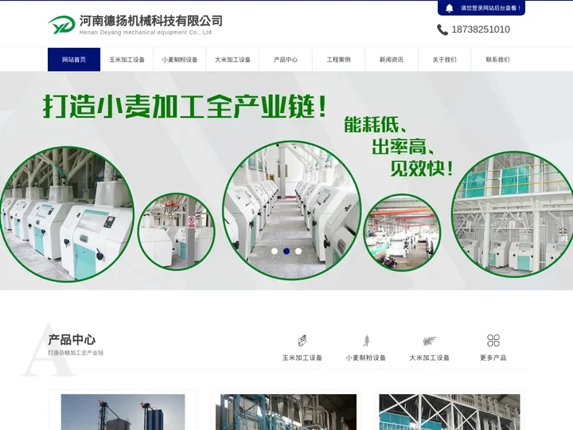
Task: Open first product thumbnail with silo towers
Action: (123, 412)
